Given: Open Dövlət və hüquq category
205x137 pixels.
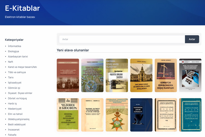Looking at the screenshot, I should 17,98.
